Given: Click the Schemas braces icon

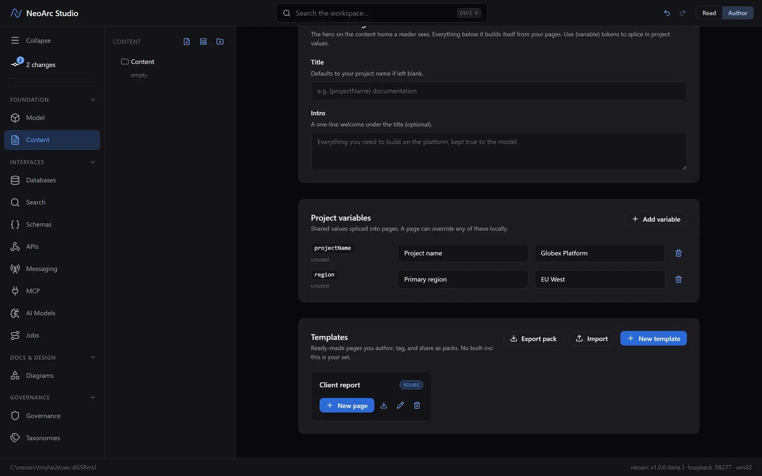Looking at the screenshot, I should pos(15,225).
